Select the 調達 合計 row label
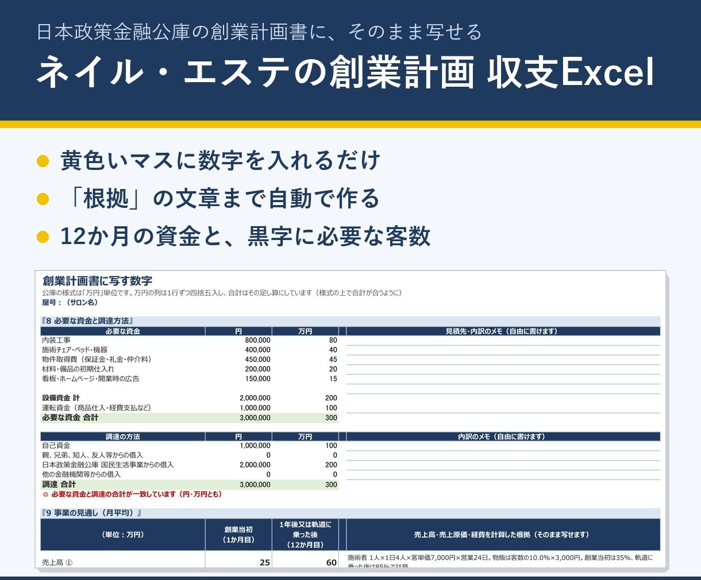This screenshot has width=701, height=580. 59,484
